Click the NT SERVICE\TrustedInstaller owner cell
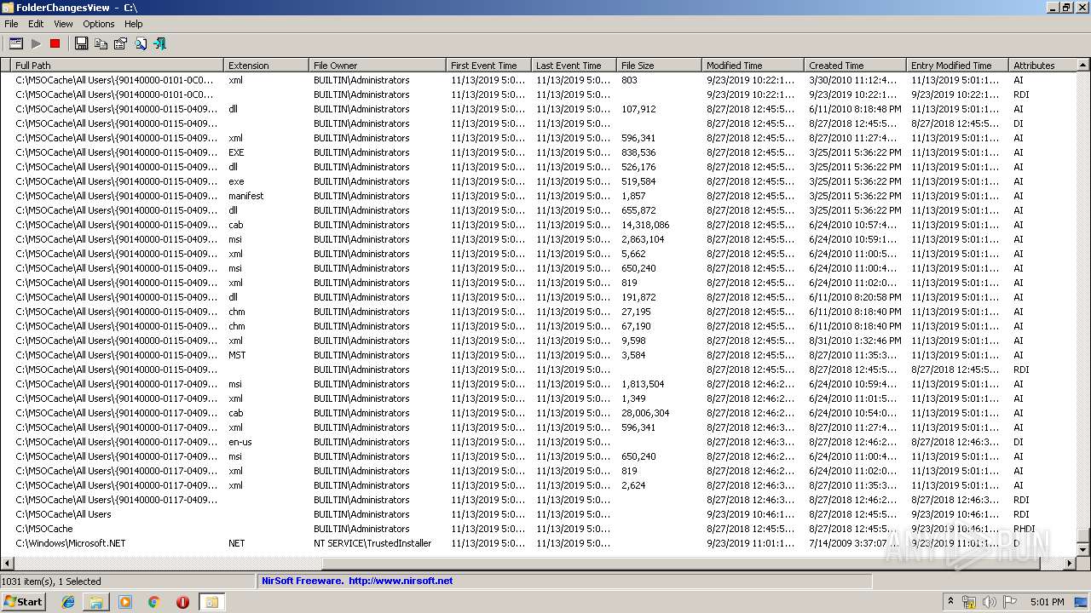Screen dimensions: 1091x613 click(372, 543)
